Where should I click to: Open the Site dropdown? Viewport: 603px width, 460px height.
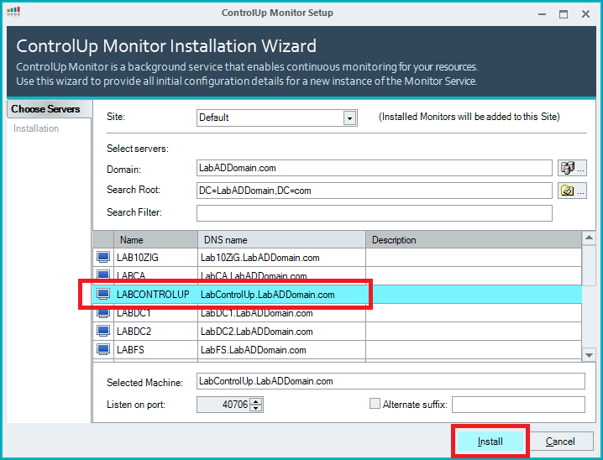click(349, 118)
